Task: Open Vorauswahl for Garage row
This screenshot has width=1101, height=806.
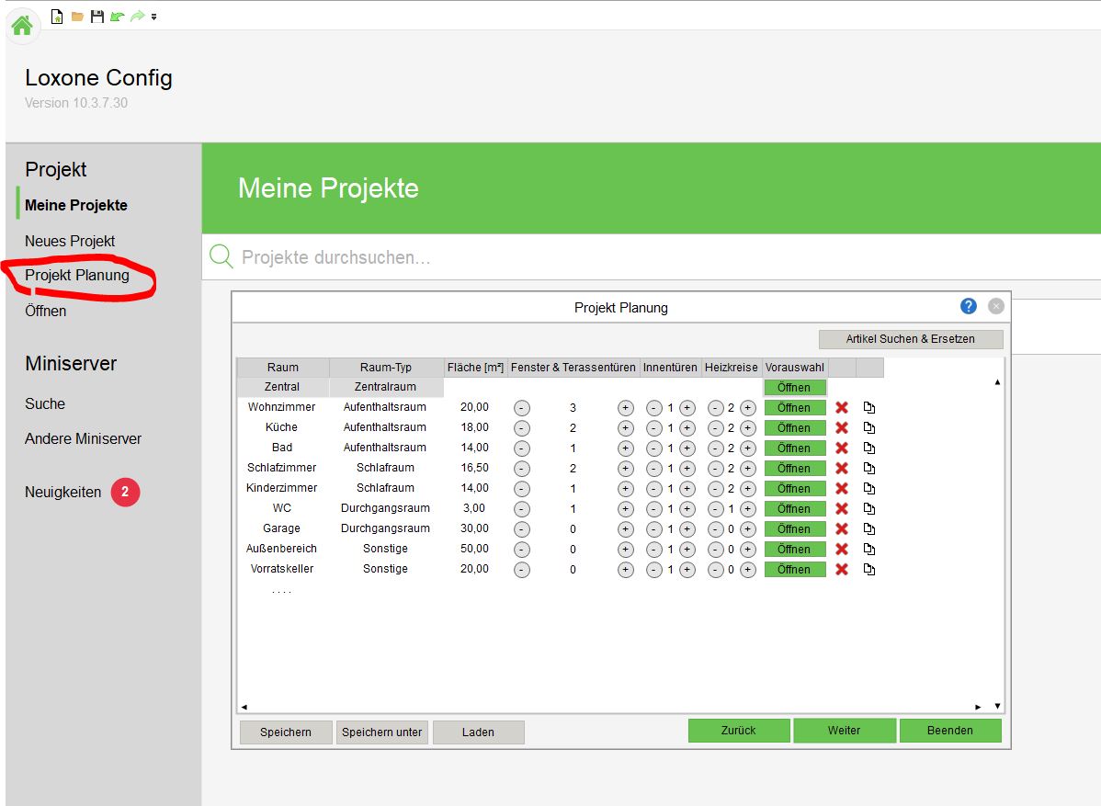Action: (x=795, y=529)
